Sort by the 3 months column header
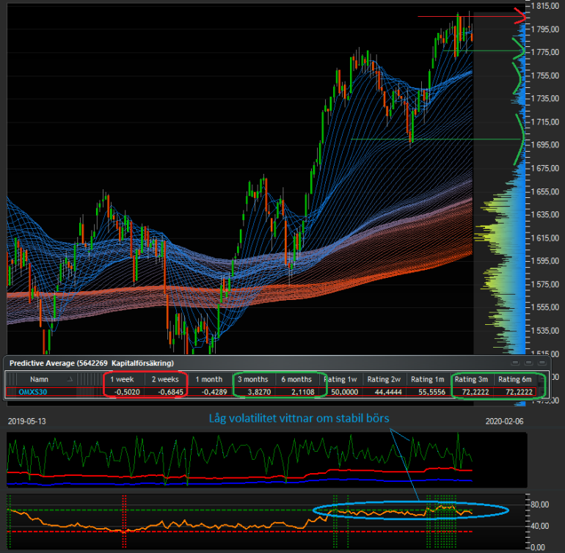565x553 pixels. (x=253, y=379)
